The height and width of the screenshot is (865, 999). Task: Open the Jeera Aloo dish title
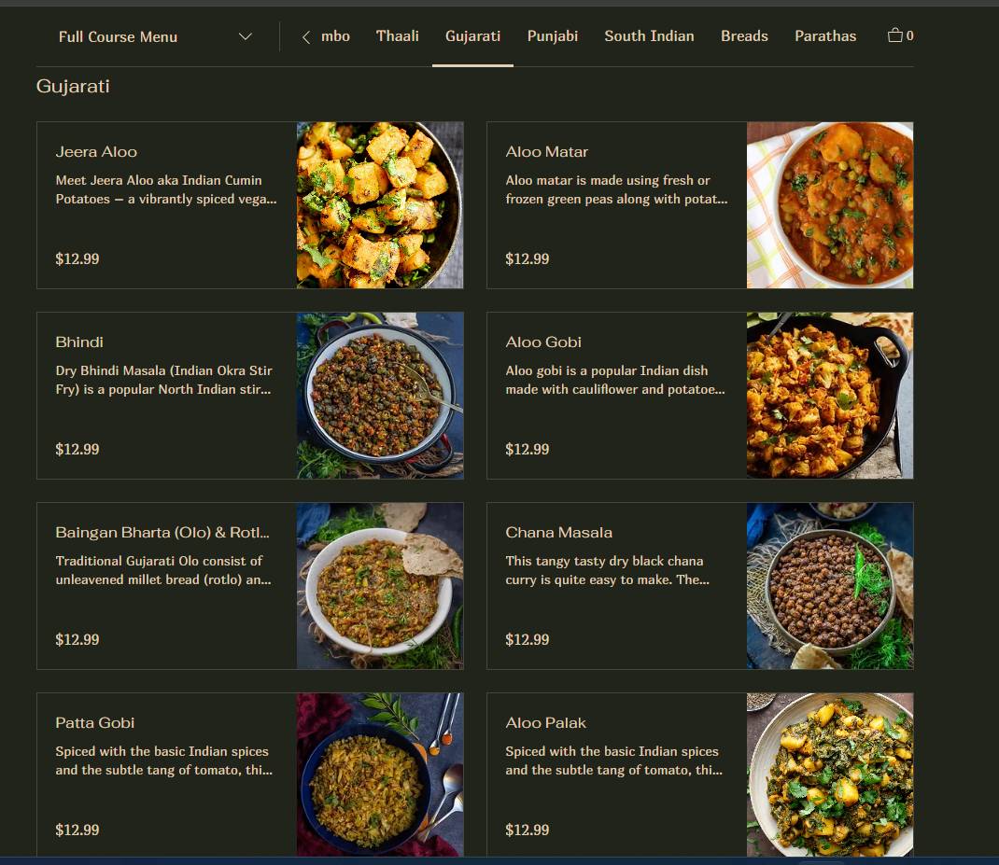96,151
